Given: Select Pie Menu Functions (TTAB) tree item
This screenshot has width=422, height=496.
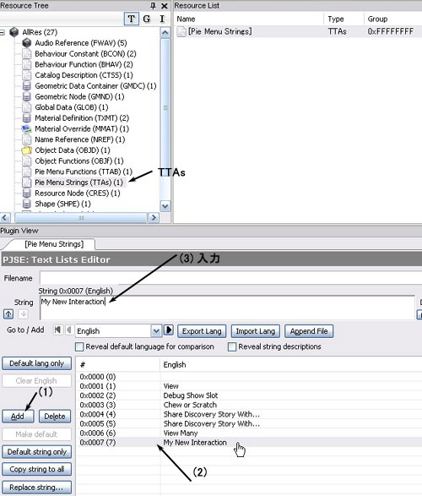Looking at the screenshot, I should pos(84,172).
